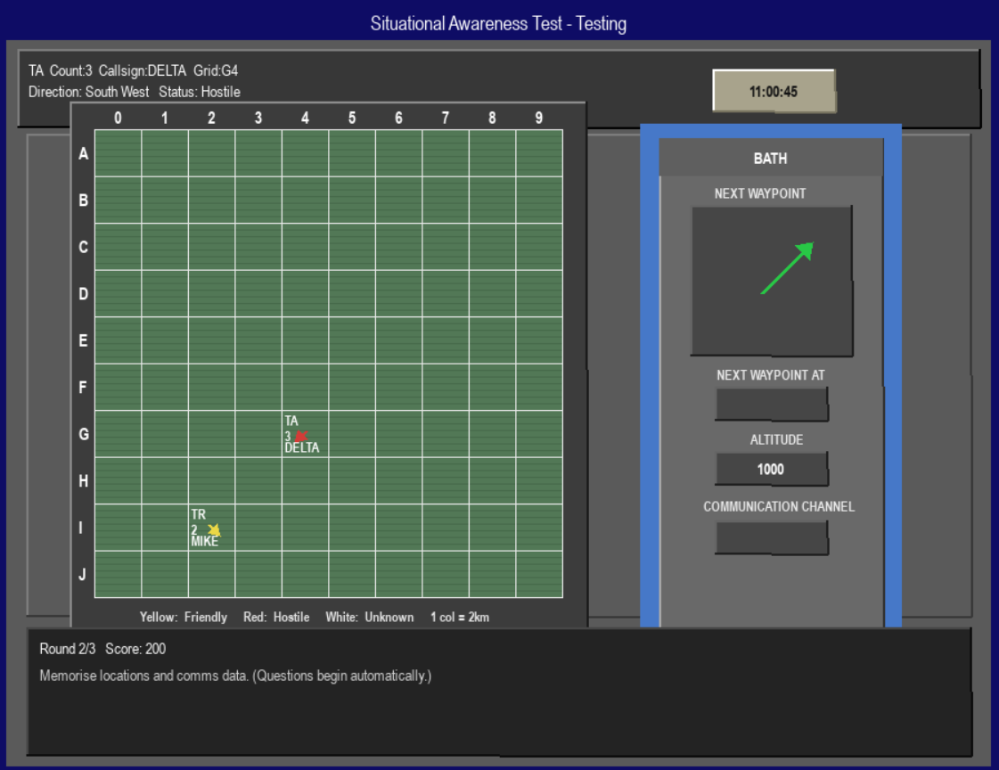The width and height of the screenshot is (999, 770).
Task: Click the 'Memorise locations and comms data' message
Action: [x=236, y=676]
